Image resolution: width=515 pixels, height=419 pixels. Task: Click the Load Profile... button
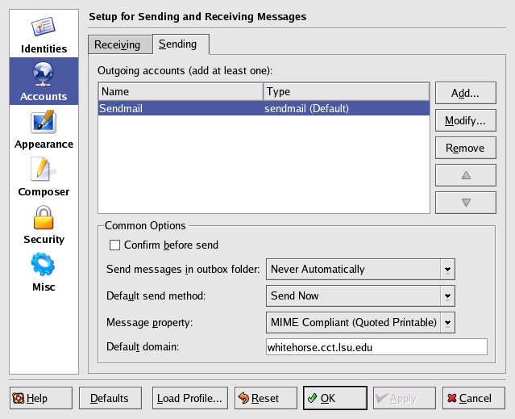tap(189, 398)
